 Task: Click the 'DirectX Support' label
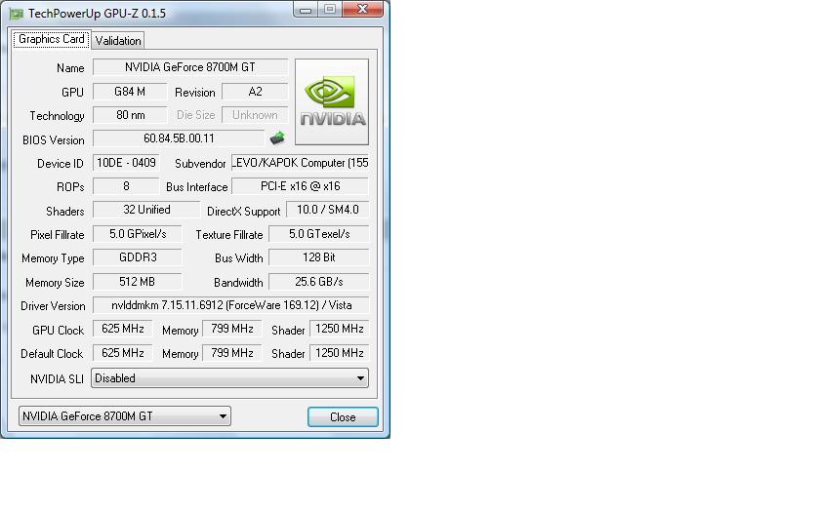tap(244, 212)
